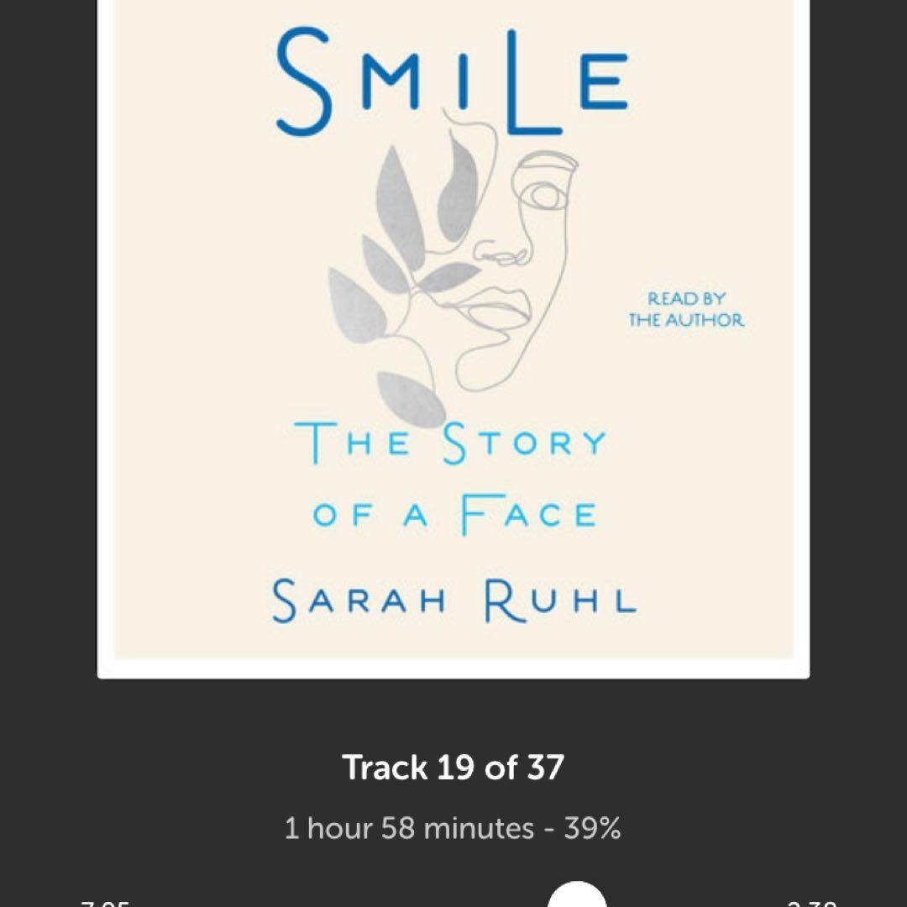
Task: Open the Smile audiobook cover art
Action: pos(453,339)
